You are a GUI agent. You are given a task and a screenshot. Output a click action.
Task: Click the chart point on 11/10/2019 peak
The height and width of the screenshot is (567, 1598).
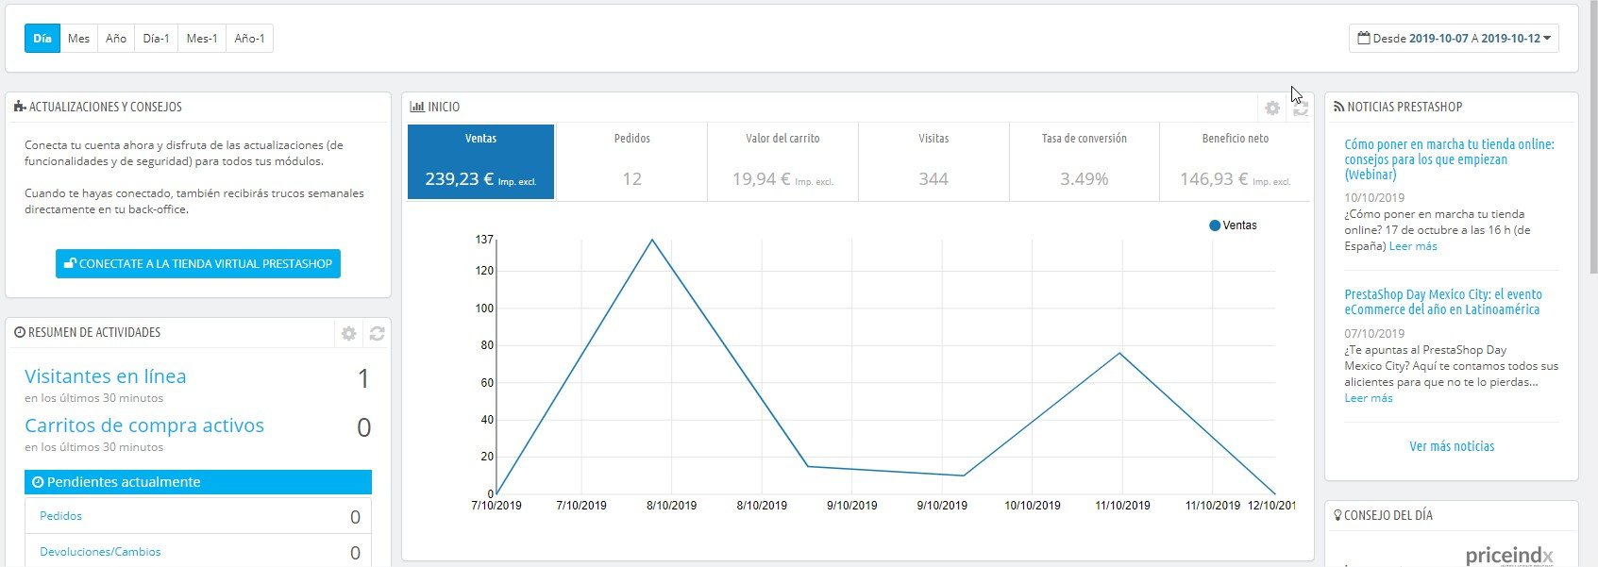tap(1120, 353)
